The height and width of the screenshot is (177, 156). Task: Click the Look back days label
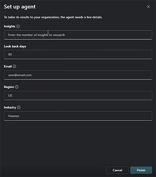[x=15, y=46]
